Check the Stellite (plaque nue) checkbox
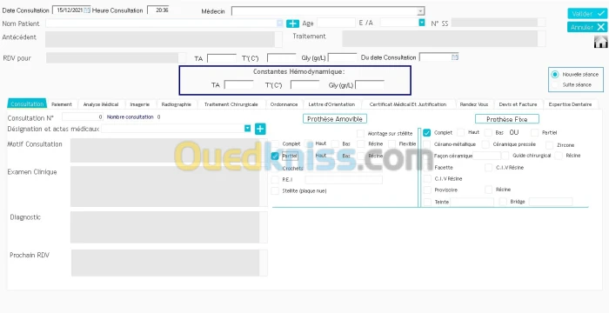Image resolution: width=609 pixels, height=313 pixels. tap(275, 190)
